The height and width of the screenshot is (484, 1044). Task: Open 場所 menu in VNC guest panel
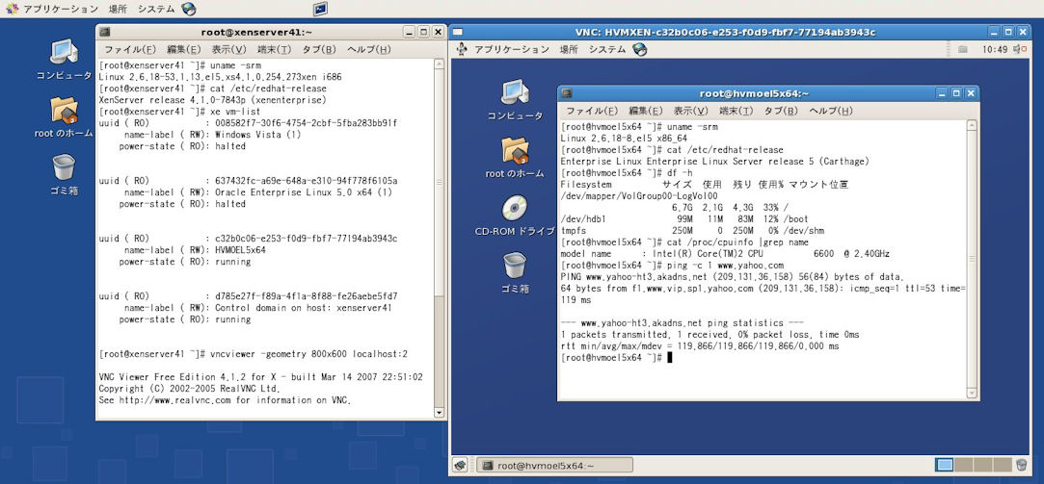click(568, 49)
